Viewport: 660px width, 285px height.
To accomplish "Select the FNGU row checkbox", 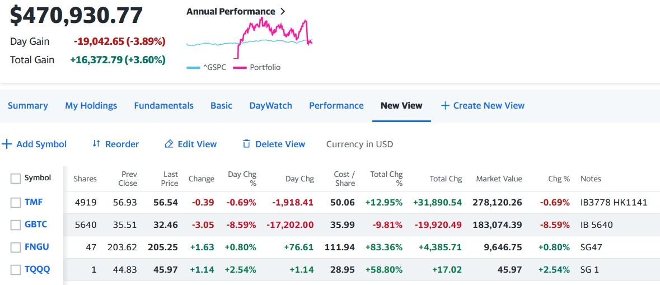I will click(16, 247).
